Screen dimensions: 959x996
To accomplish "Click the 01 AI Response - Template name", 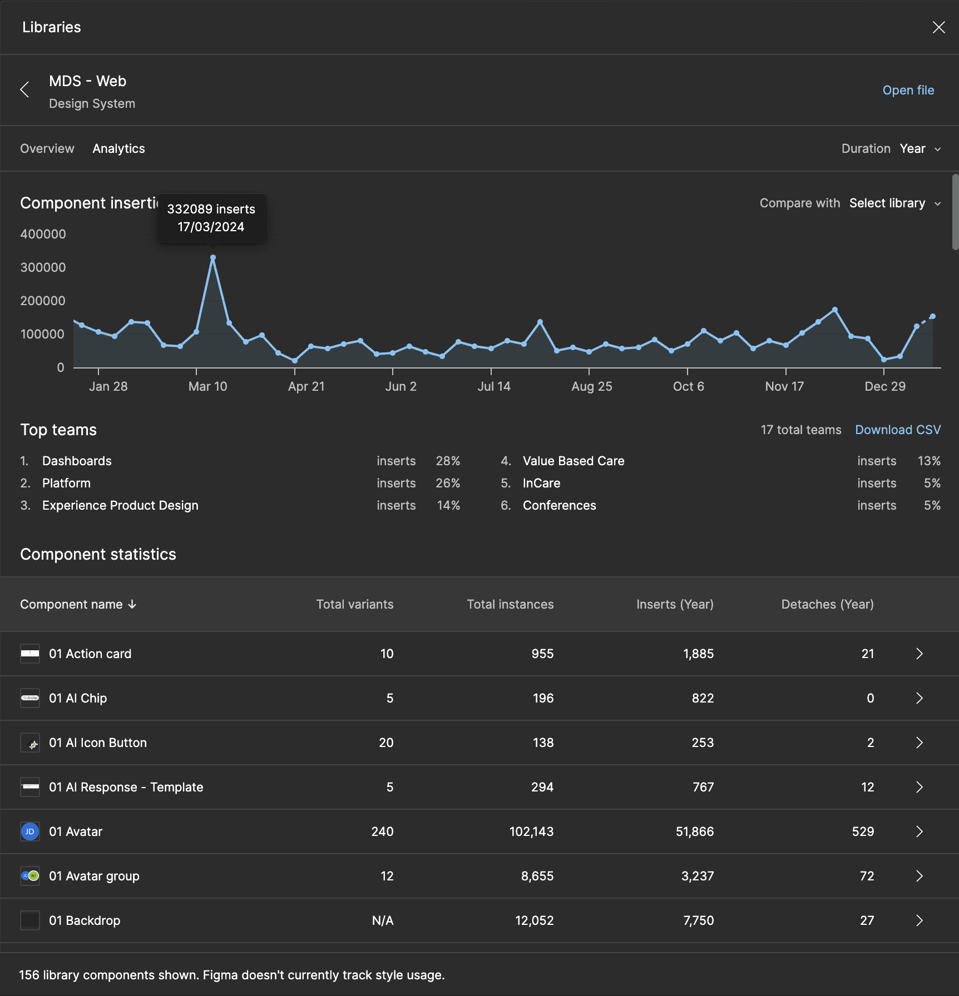I will (126, 787).
